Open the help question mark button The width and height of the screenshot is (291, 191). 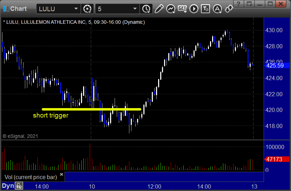[x=239, y=4]
